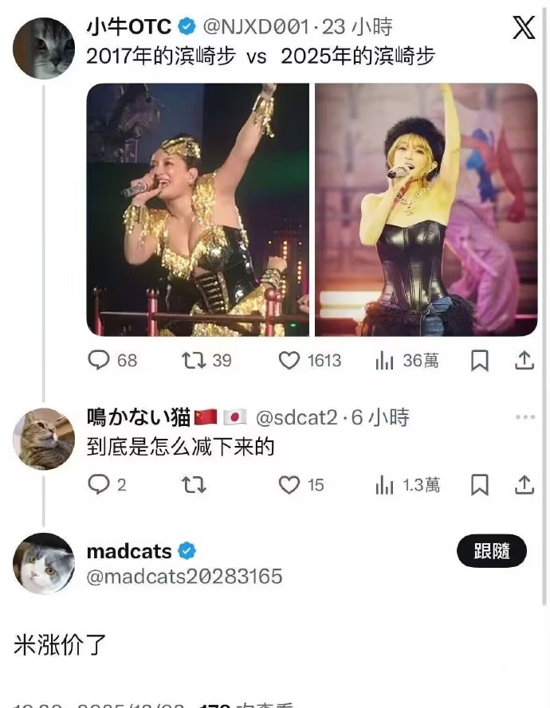Bookmark the 鳴かない猫 reply
The image size is (550, 708).
click(x=480, y=484)
